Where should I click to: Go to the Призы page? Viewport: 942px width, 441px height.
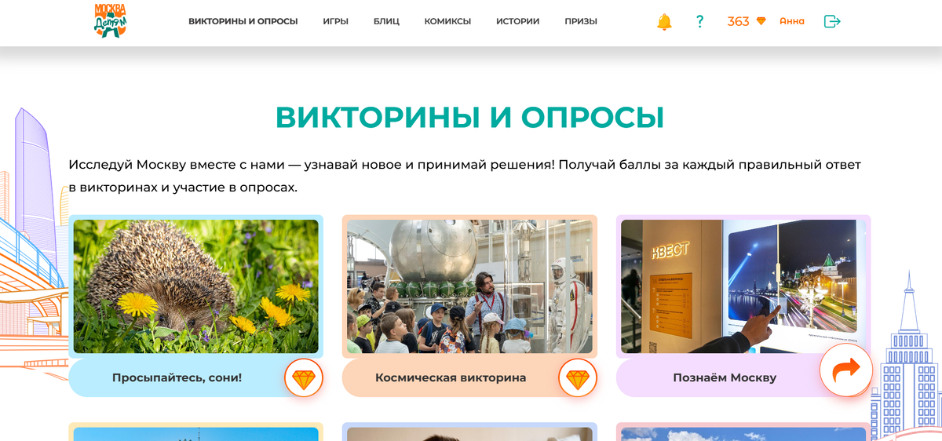click(581, 22)
